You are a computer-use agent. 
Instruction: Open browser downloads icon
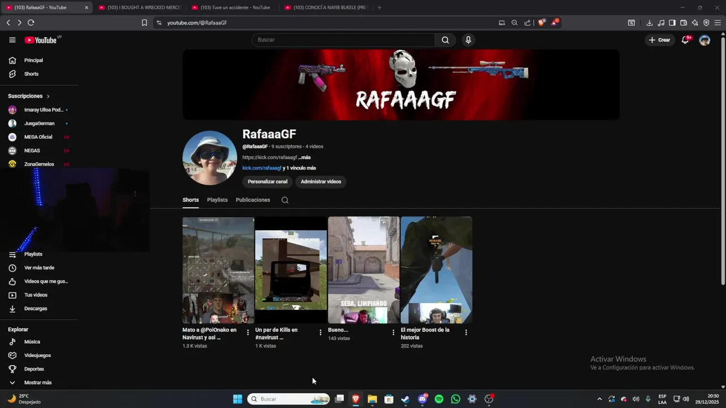(649, 23)
